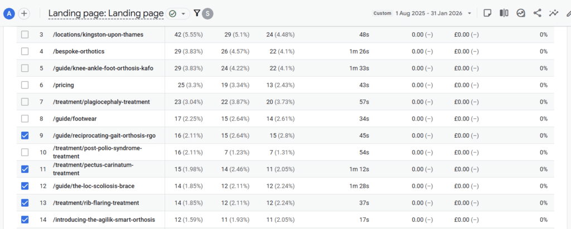Open the filter funnel icon
Image resolution: width=571 pixels, height=229 pixels.
[197, 13]
